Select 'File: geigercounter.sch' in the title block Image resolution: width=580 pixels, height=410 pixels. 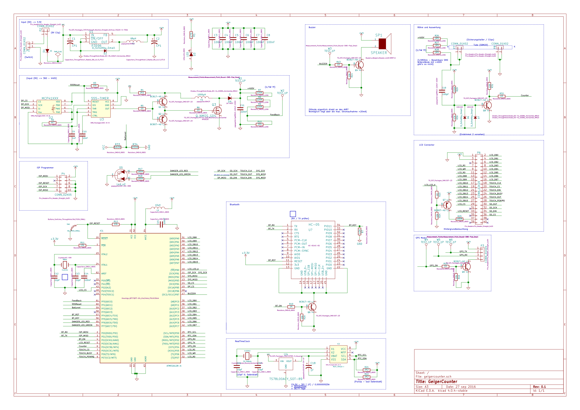(x=433, y=377)
